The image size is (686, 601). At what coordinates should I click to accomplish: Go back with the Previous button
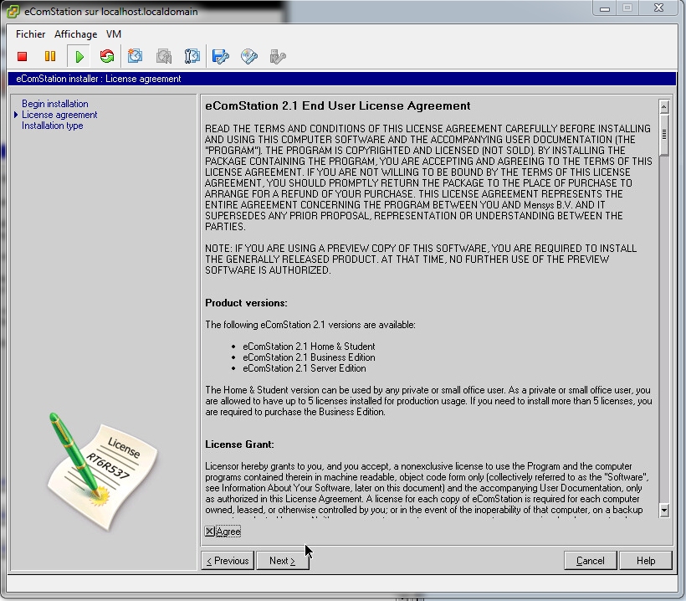pyautogui.click(x=228, y=561)
